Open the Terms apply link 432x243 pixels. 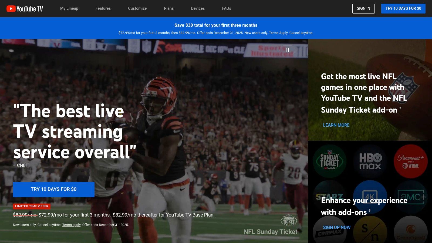pyautogui.click(x=71, y=225)
